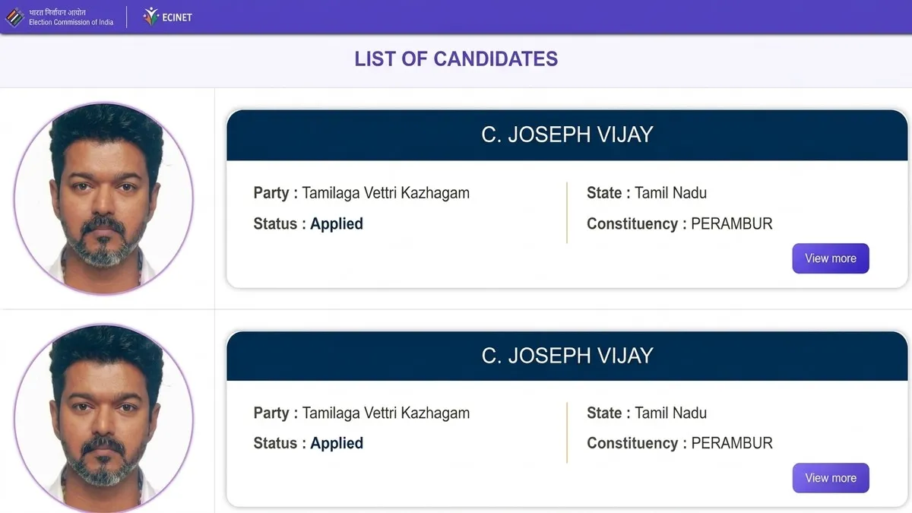912x513 pixels.
Task: Open the Election Commission of India text link
Action: (x=71, y=23)
